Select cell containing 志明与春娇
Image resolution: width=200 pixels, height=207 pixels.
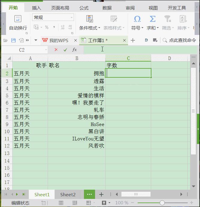click(x=76, y=117)
